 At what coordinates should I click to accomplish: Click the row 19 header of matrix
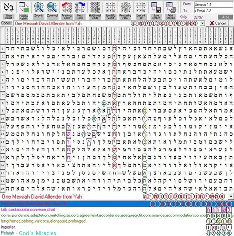click(x=2, y=188)
